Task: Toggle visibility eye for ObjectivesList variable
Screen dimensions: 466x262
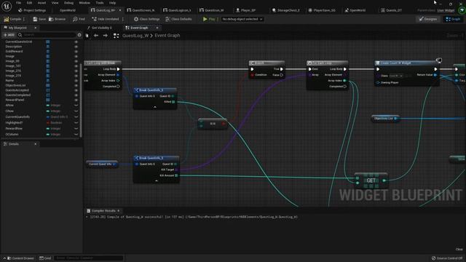Action: pos(76,85)
